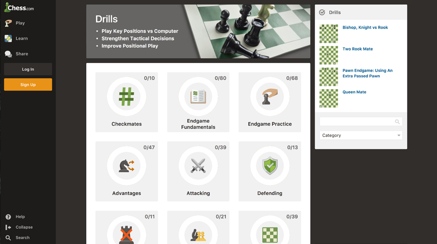Viewport: 437px width, 244px height.
Task: Click the 0/47 progress count
Action: [149, 148]
